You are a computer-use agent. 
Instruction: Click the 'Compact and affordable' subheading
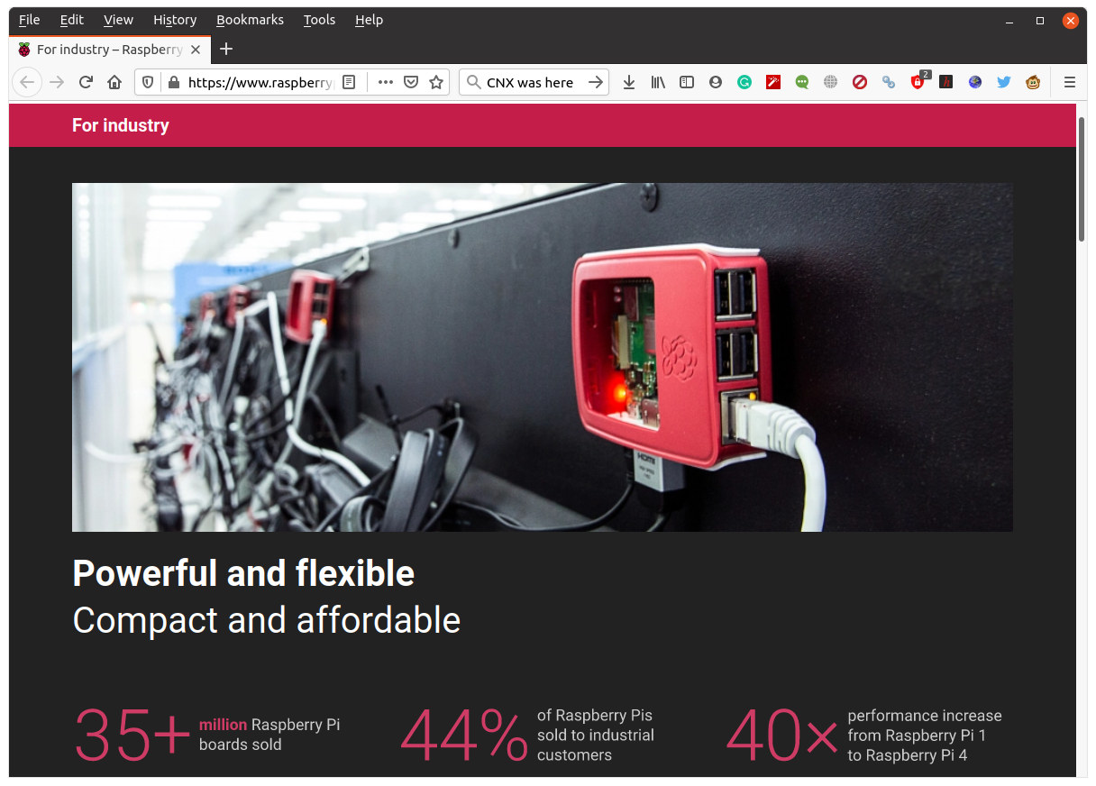267,620
